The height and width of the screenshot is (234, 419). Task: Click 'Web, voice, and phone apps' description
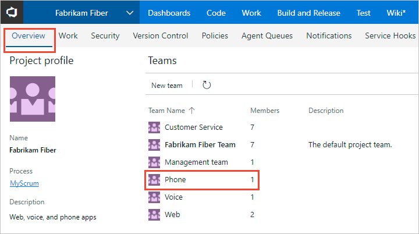pyautogui.click(x=52, y=217)
